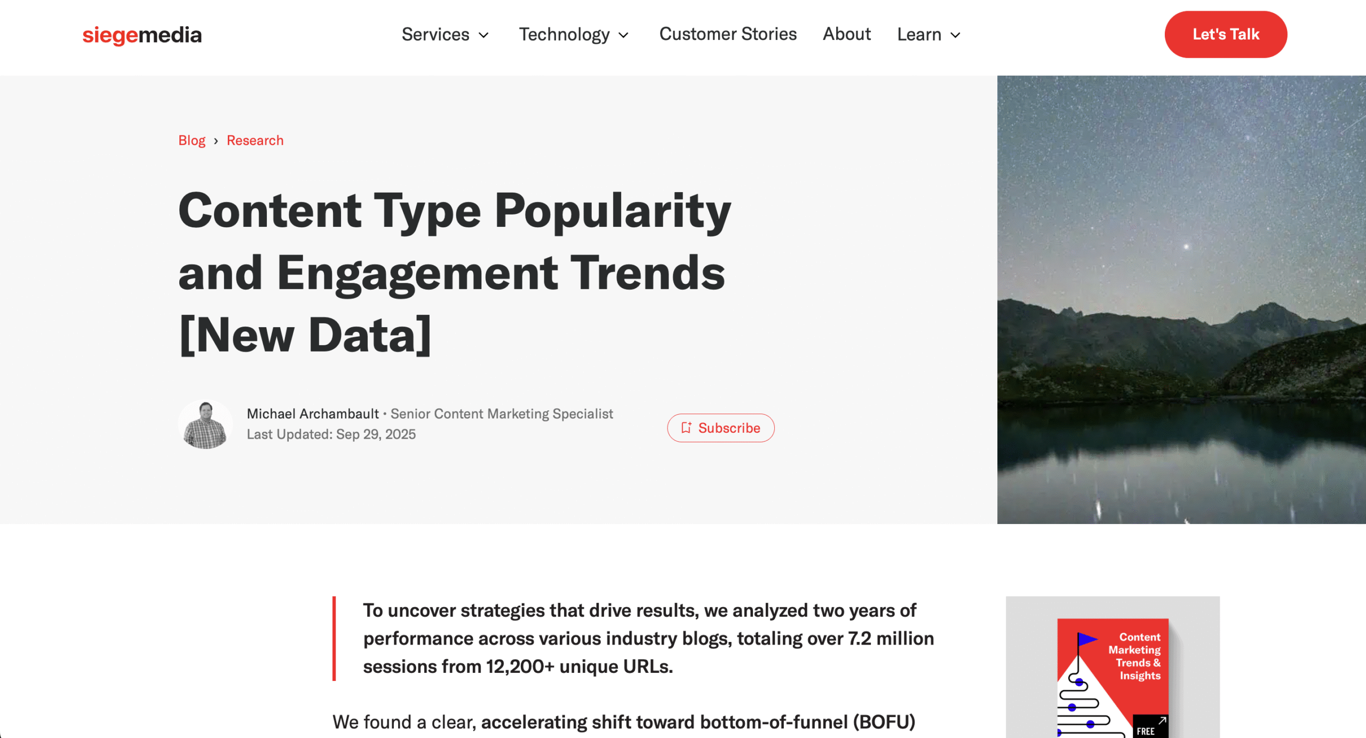Click the bookmark icon in Subscribe button
Image resolution: width=1366 pixels, height=738 pixels.
pyautogui.click(x=686, y=427)
